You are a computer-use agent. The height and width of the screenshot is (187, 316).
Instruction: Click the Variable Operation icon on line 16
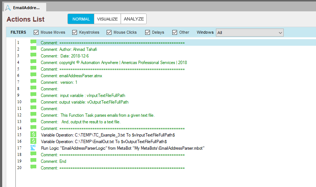33,141
